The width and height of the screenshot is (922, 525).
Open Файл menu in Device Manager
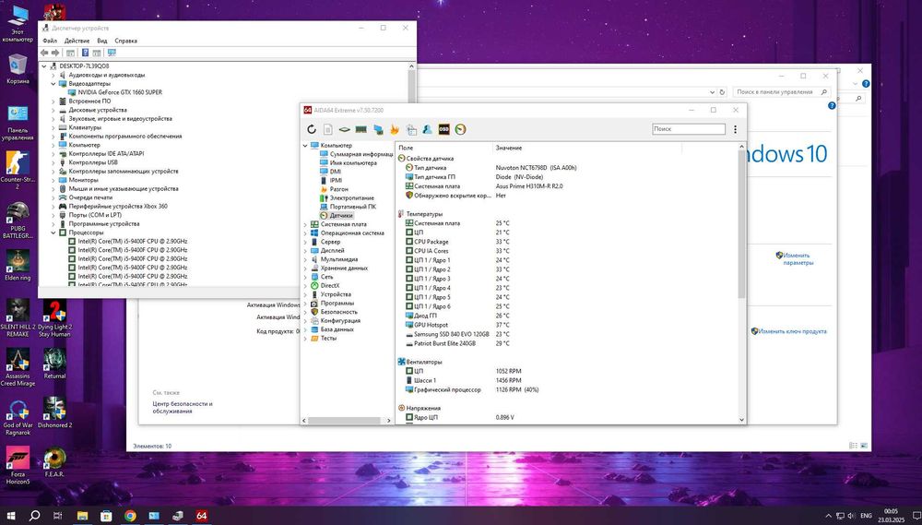[x=50, y=41]
